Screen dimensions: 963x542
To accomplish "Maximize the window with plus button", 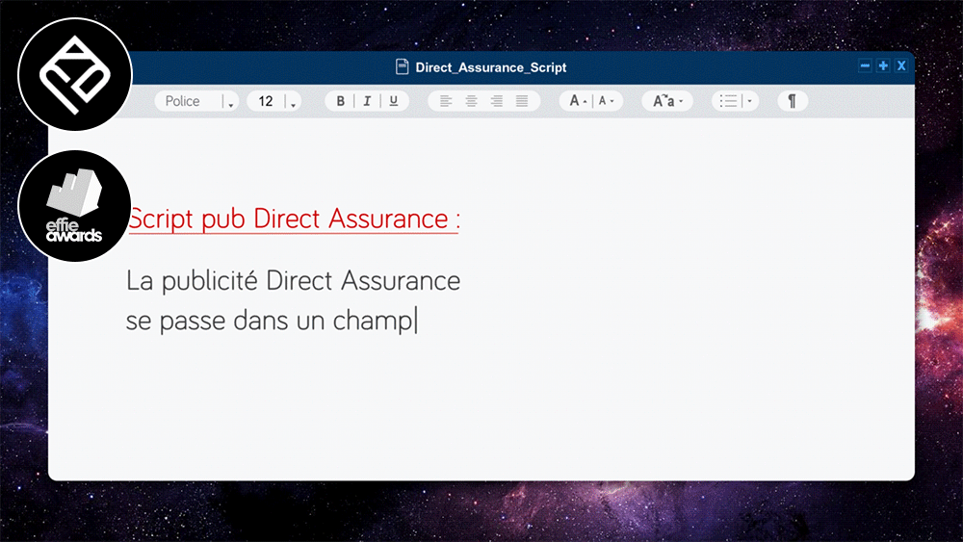I will click(x=883, y=65).
